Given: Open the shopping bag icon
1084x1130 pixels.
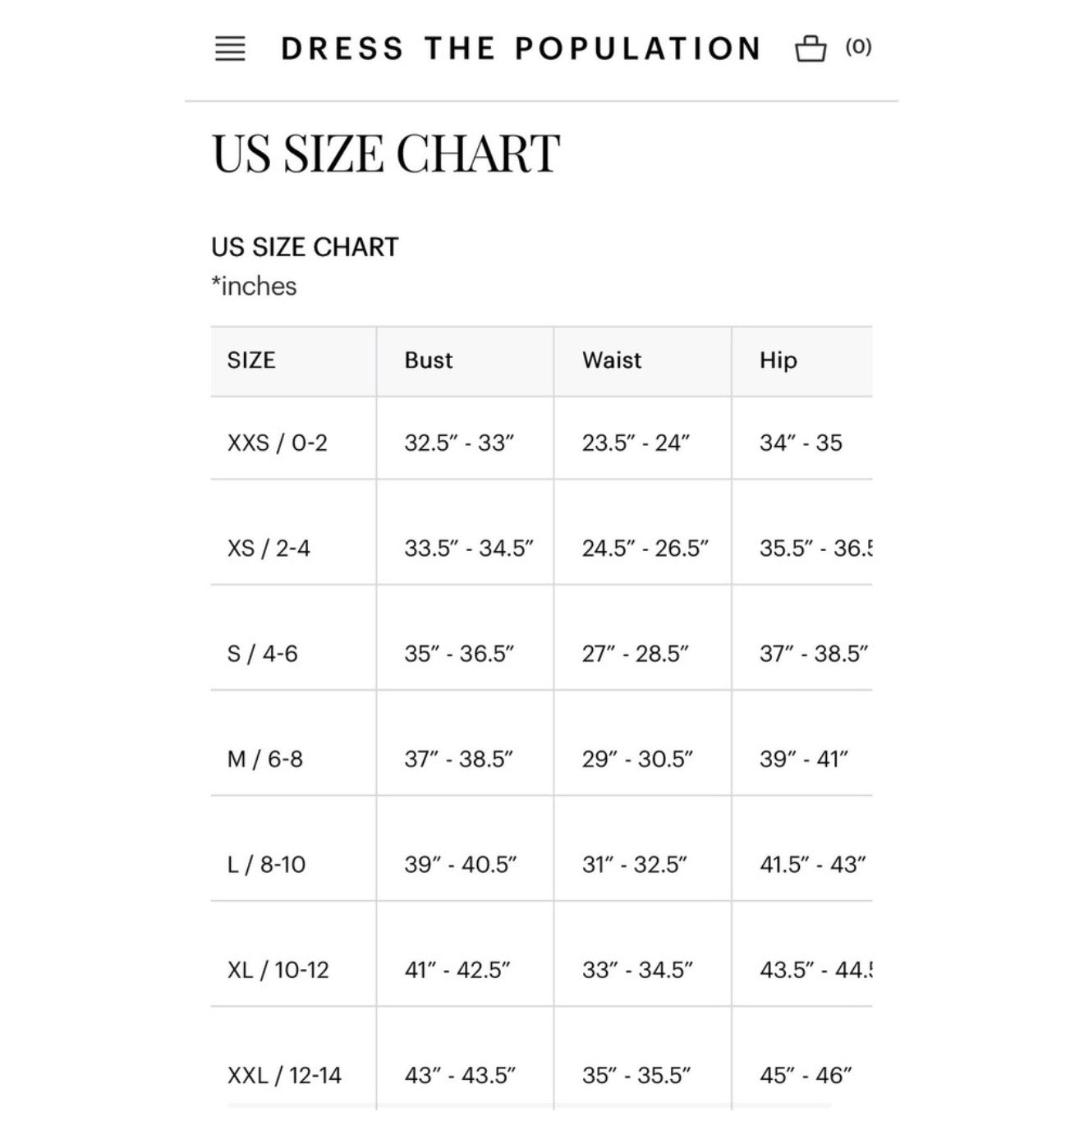Looking at the screenshot, I should 810,48.
